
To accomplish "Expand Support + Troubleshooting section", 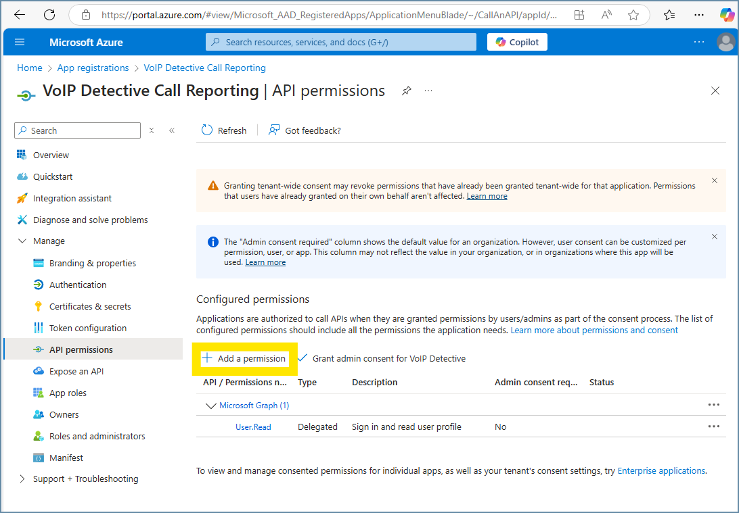I will pos(22,479).
